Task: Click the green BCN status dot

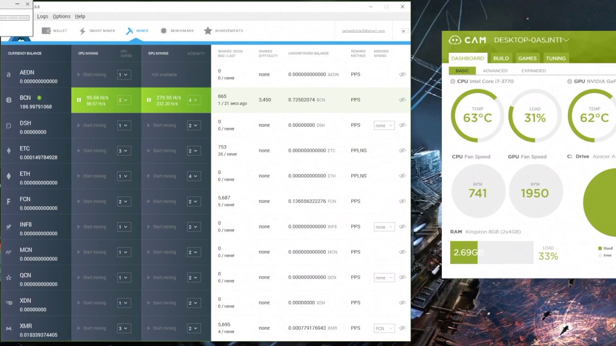Action: point(39,98)
